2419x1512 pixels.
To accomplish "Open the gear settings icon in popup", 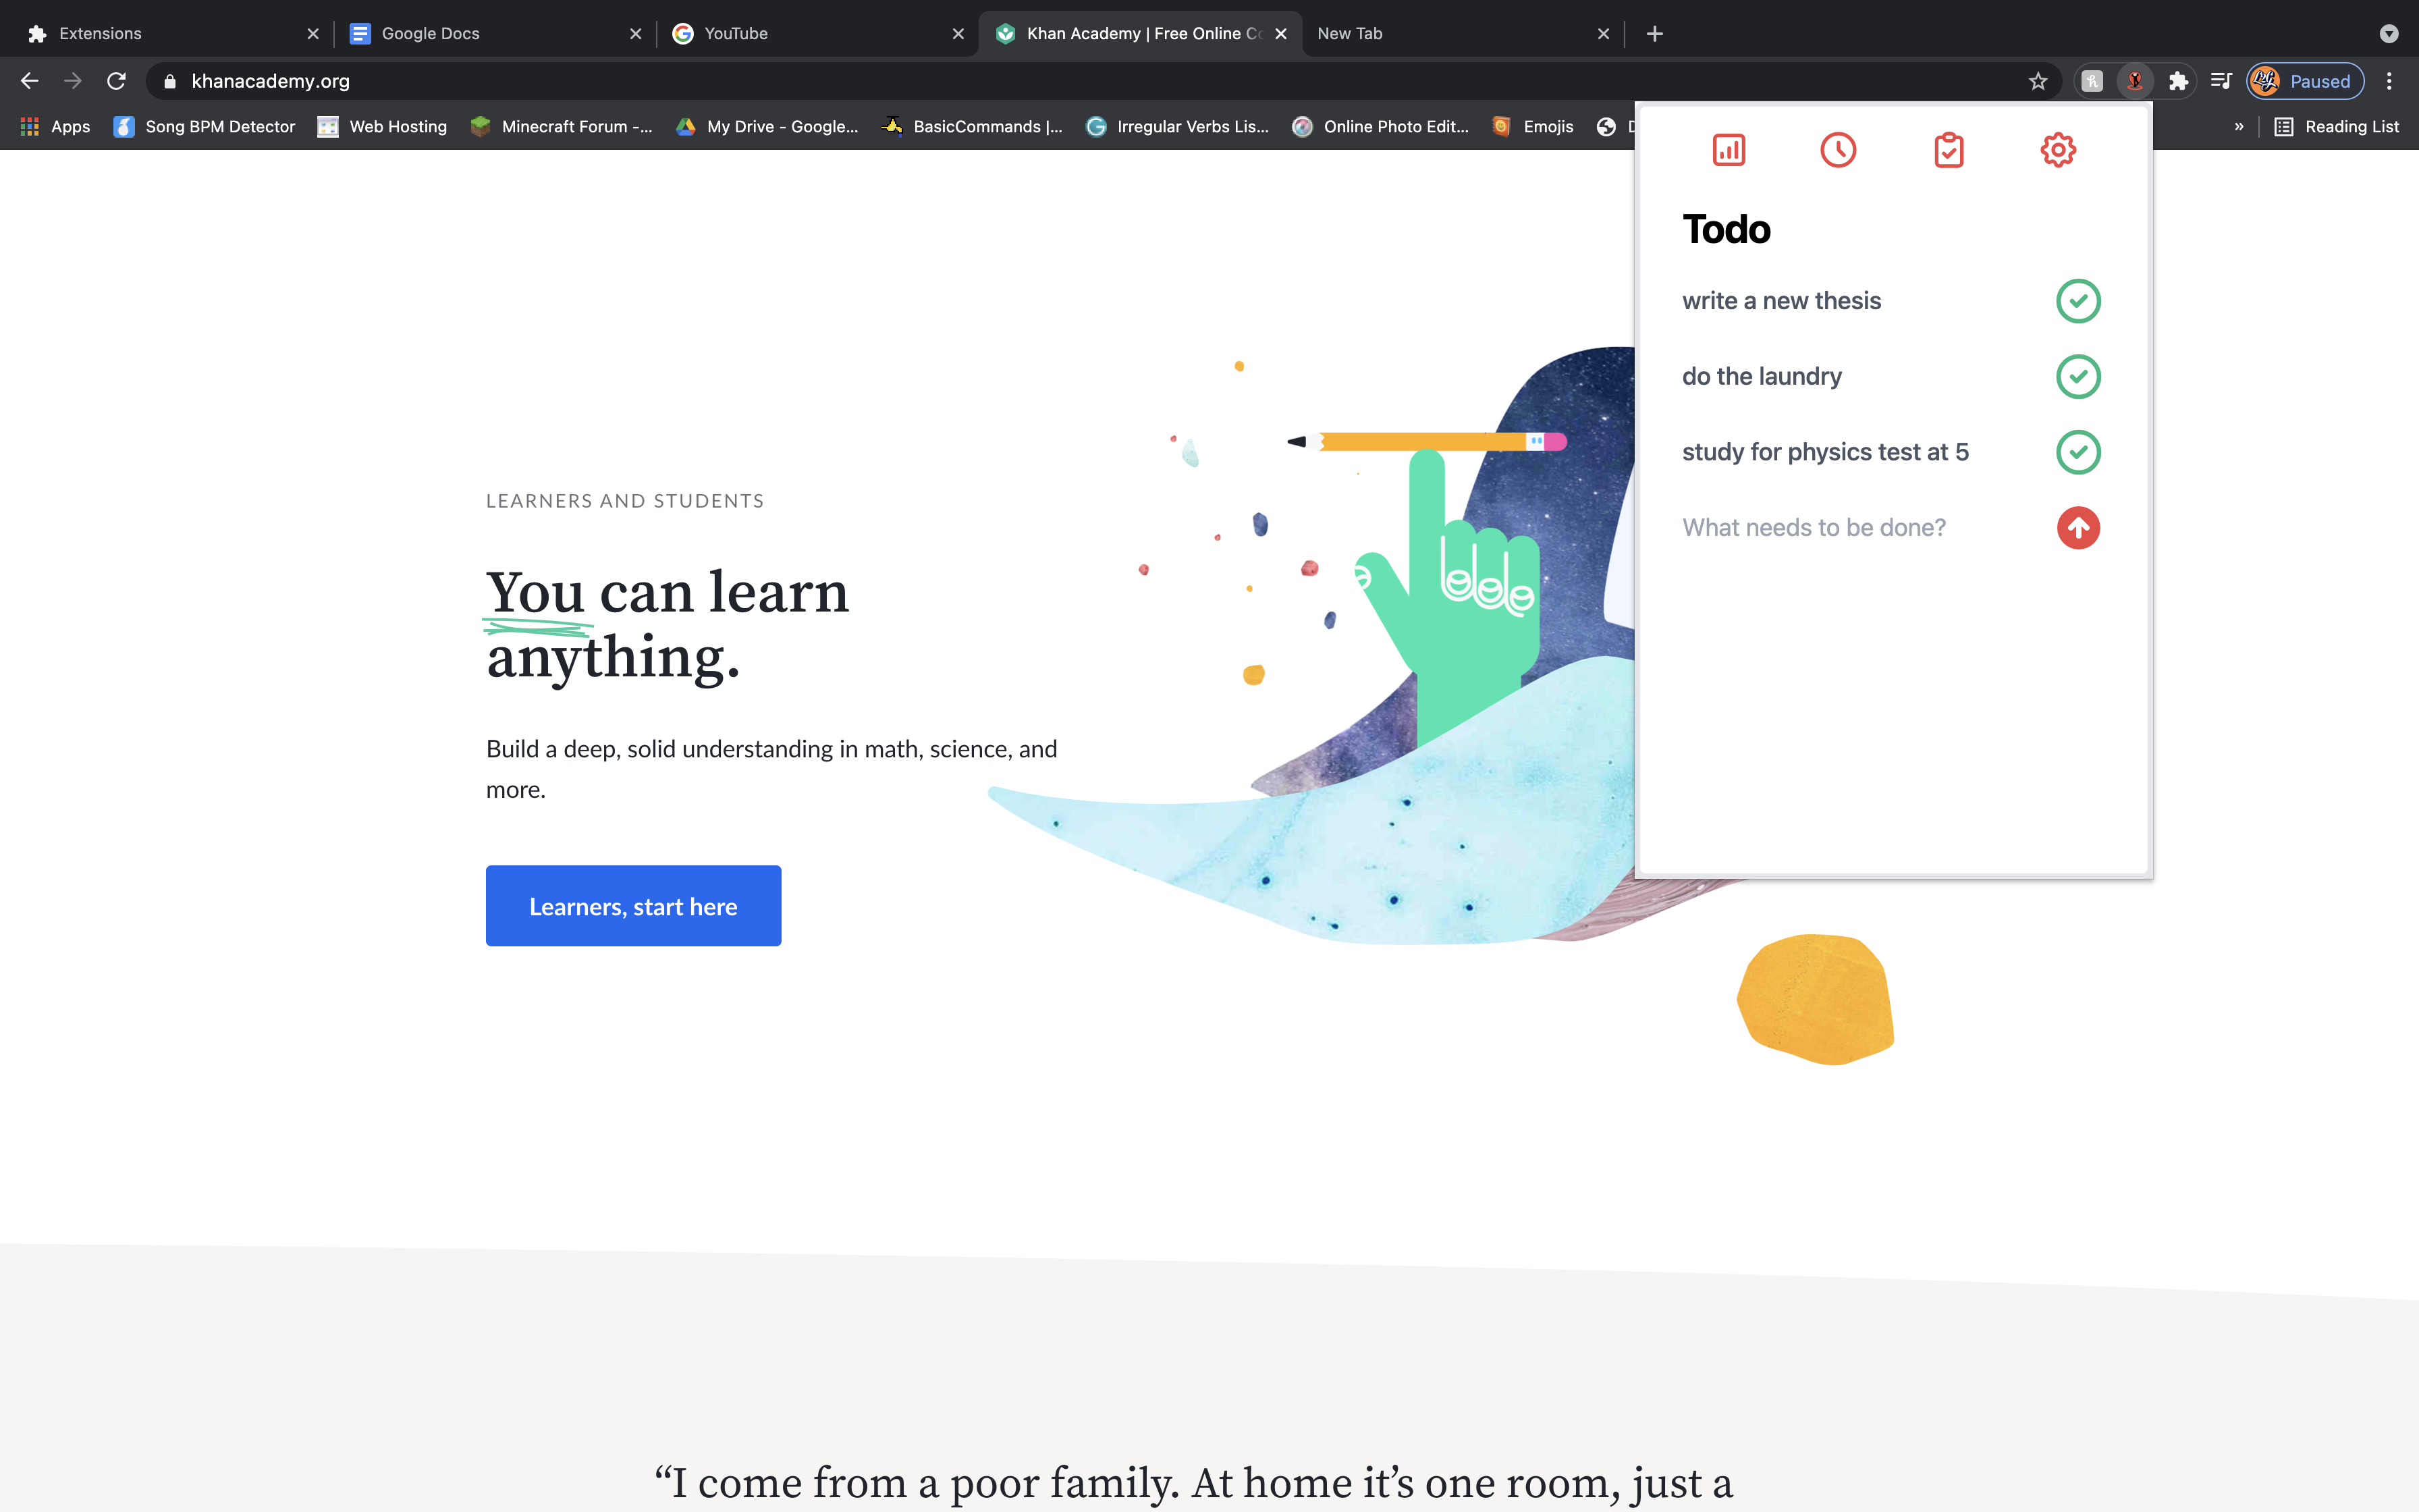I will 2058,150.
